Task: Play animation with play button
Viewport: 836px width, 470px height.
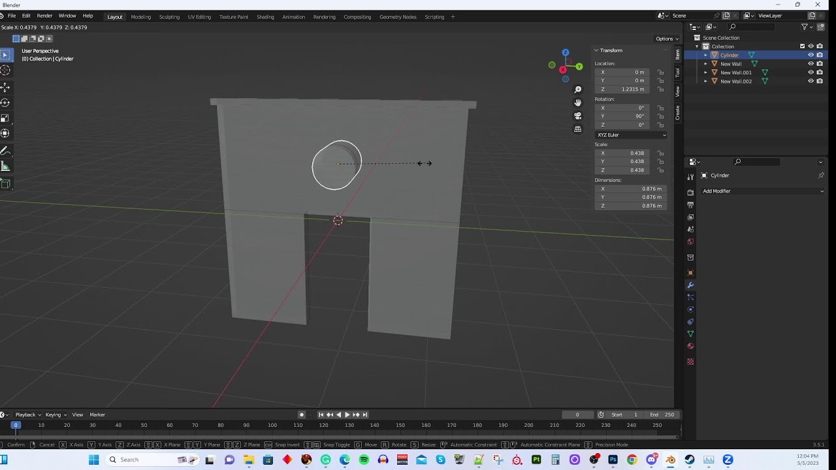Action: point(347,415)
